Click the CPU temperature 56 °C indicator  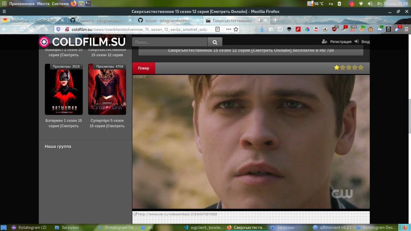coord(316,4)
